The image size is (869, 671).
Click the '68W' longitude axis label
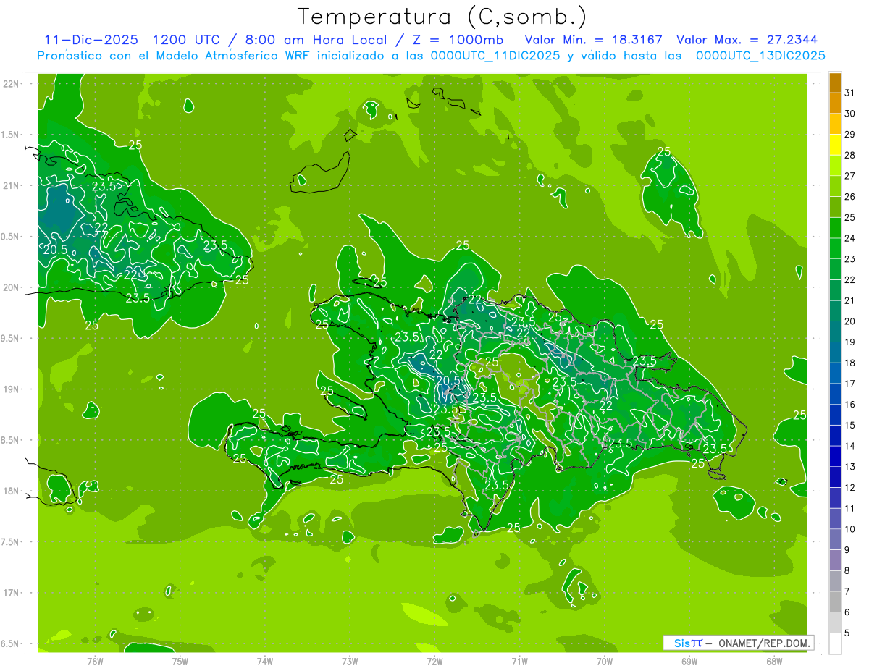[x=774, y=661]
